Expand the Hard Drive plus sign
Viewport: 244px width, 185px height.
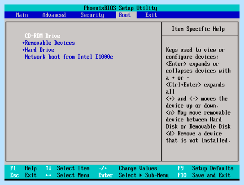[x=23, y=50]
